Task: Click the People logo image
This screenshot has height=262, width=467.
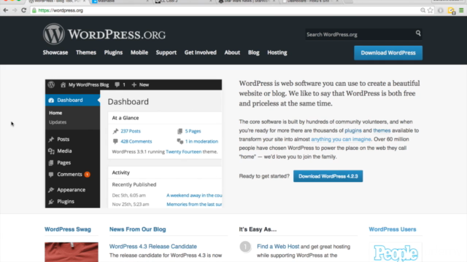Action: 395,253
